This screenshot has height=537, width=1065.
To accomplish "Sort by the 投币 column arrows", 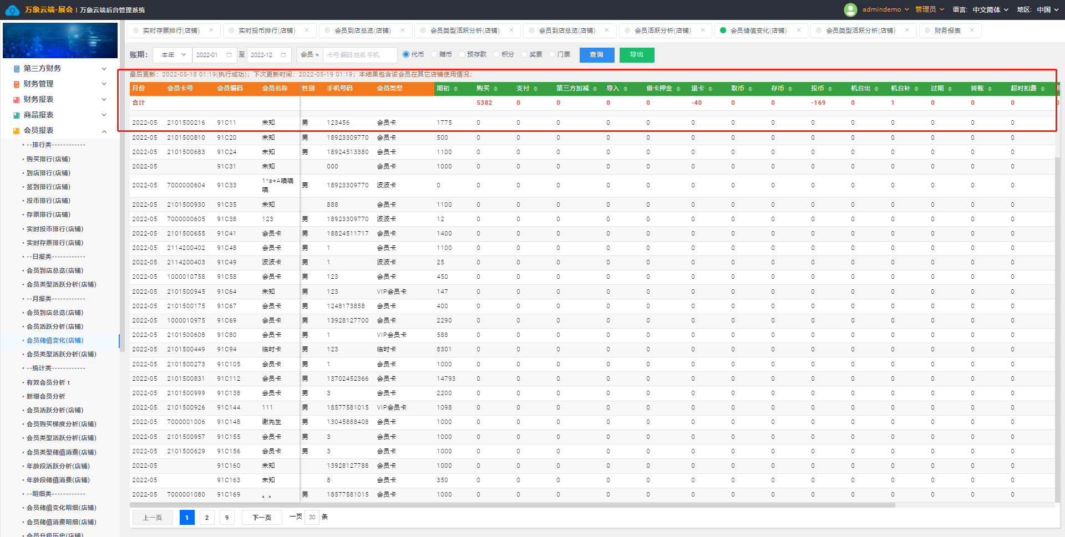I will tap(830, 89).
